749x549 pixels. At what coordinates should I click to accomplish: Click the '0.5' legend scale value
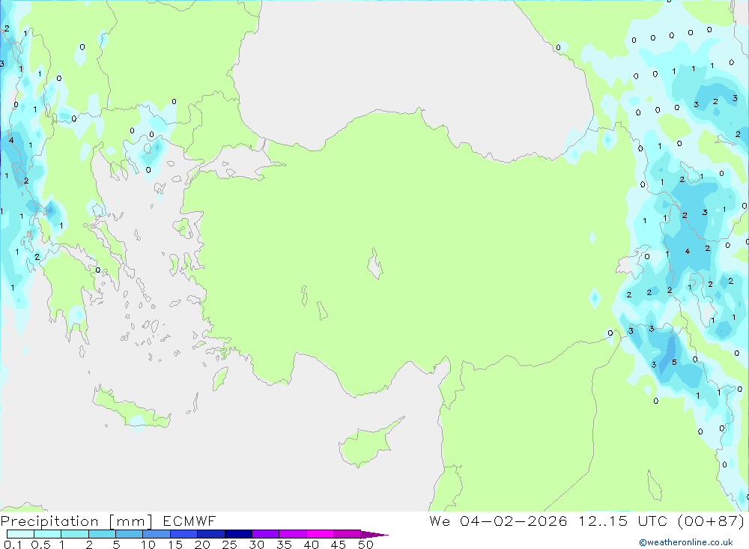tap(40, 545)
